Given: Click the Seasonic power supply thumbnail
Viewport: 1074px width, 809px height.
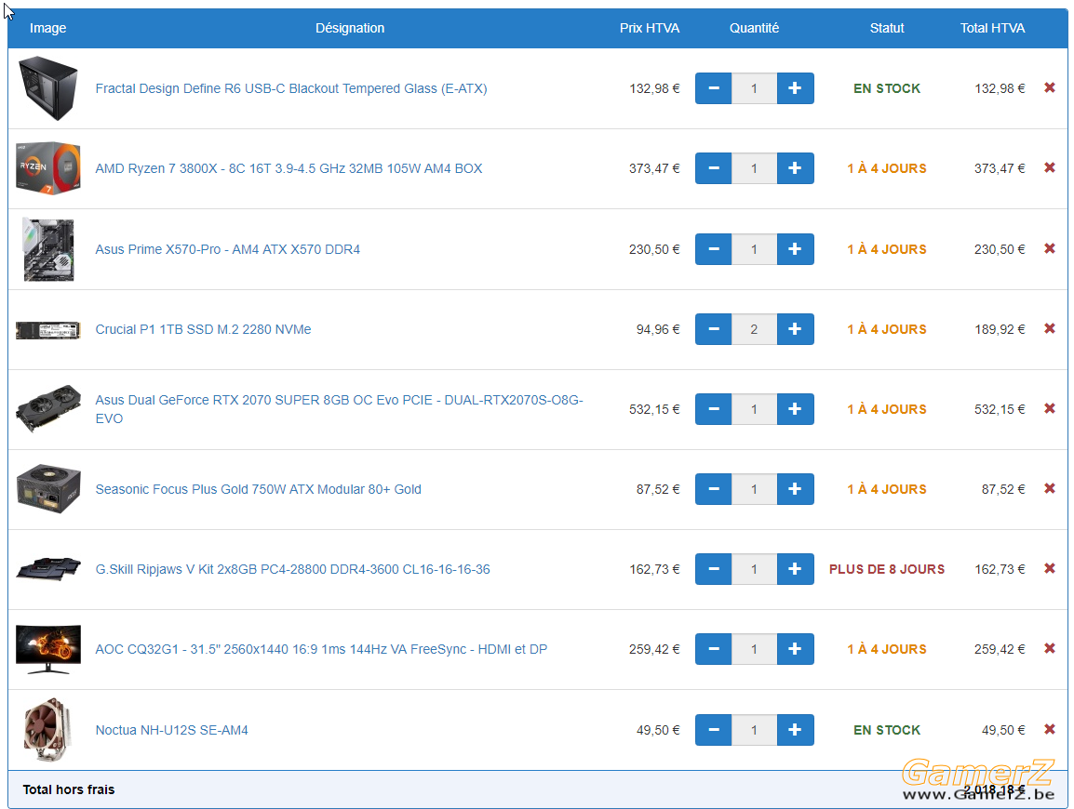Looking at the screenshot, I should click(x=48, y=489).
